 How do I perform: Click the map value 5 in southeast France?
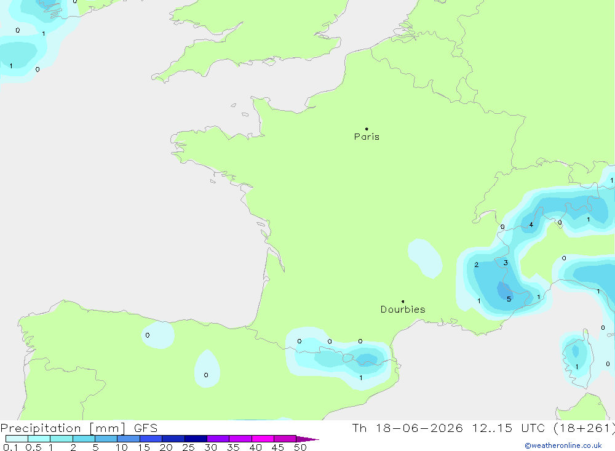509,299
